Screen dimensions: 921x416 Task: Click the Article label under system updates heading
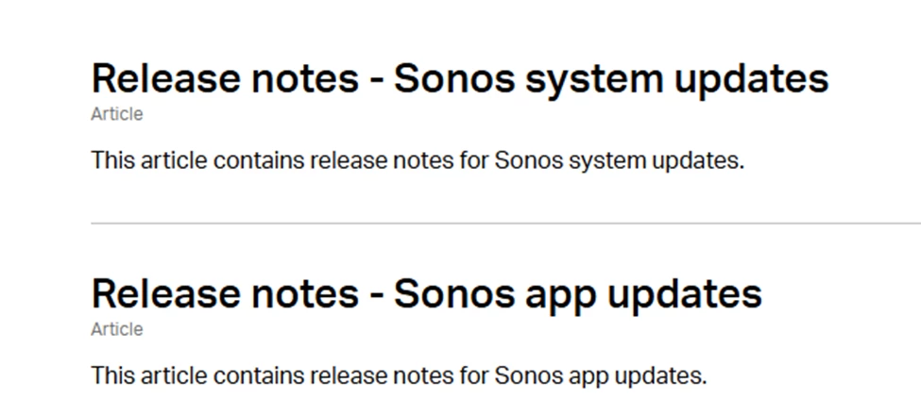[117, 114]
